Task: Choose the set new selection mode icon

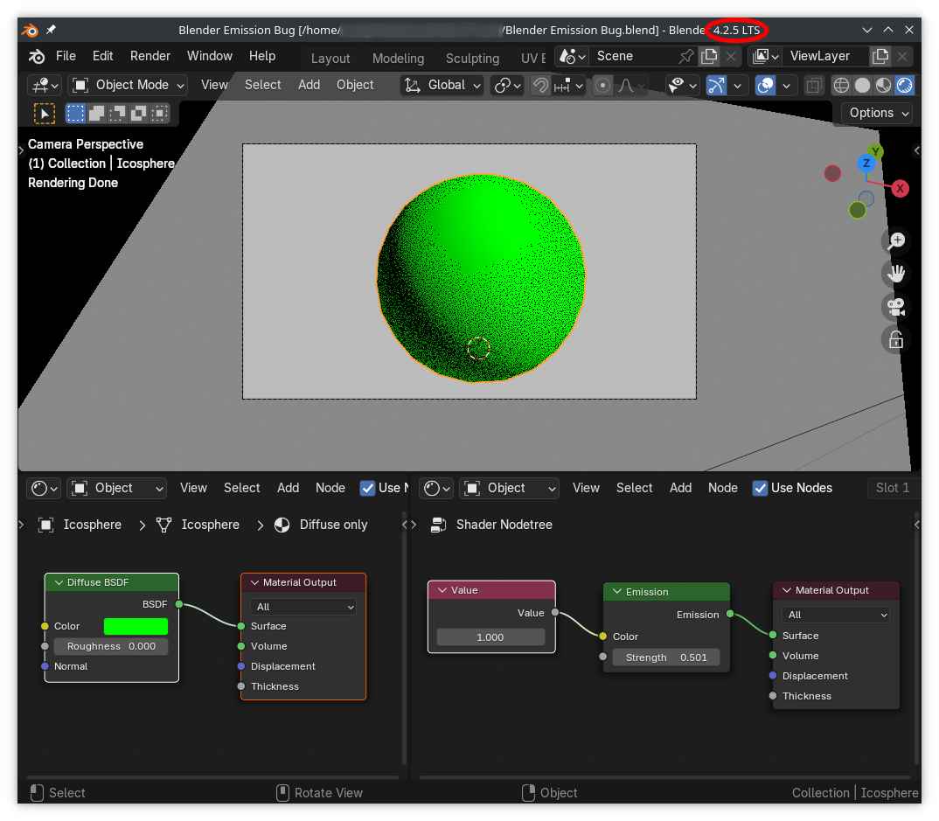Action: click(x=75, y=113)
